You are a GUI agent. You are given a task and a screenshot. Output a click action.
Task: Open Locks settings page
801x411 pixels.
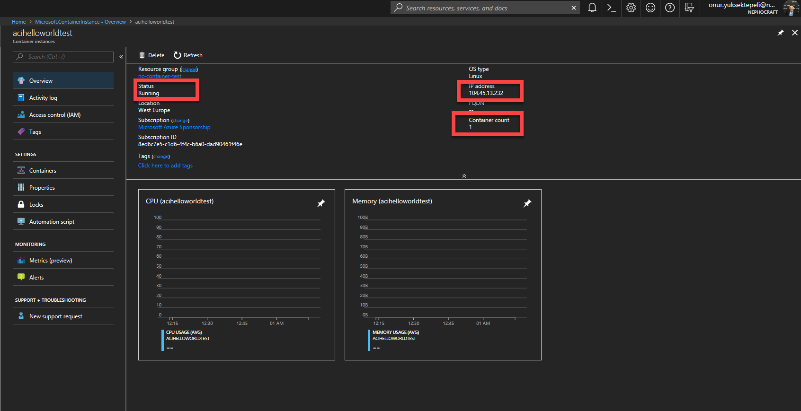63,204
